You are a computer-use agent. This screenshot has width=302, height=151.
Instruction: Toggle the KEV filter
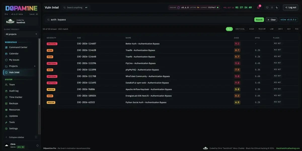click(x=289, y=29)
